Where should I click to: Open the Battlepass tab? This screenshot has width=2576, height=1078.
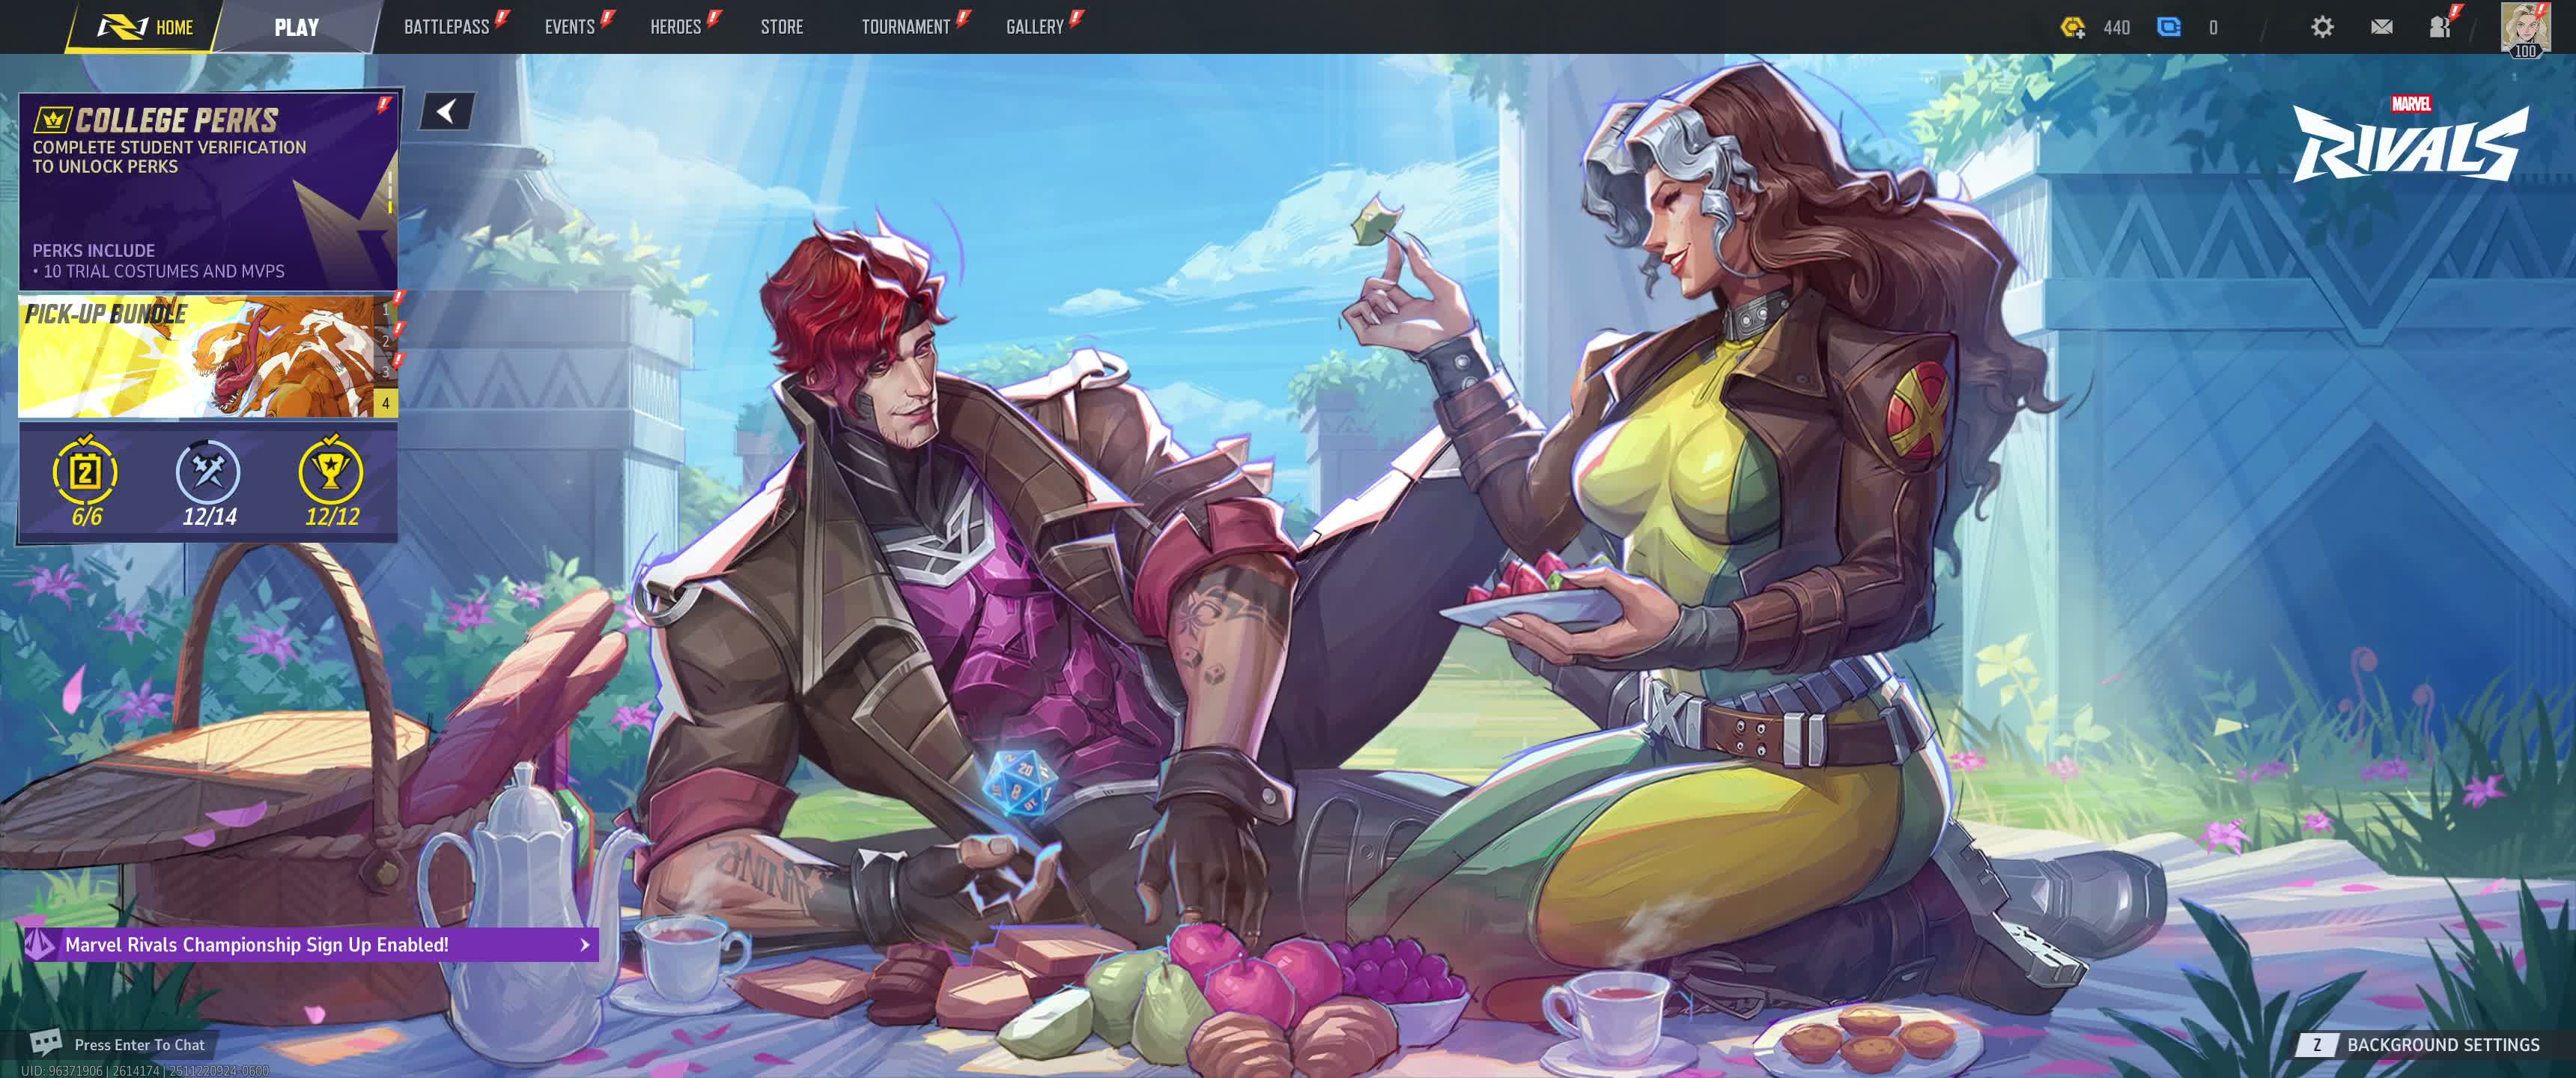[446, 27]
